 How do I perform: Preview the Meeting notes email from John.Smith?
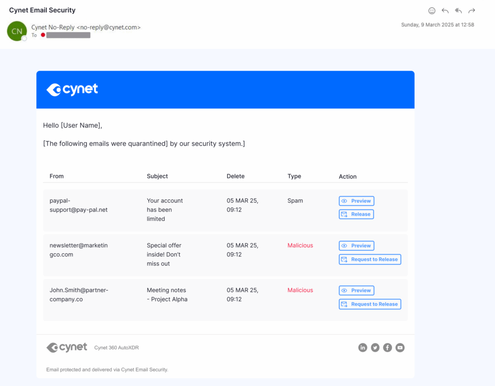coord(356,290)
